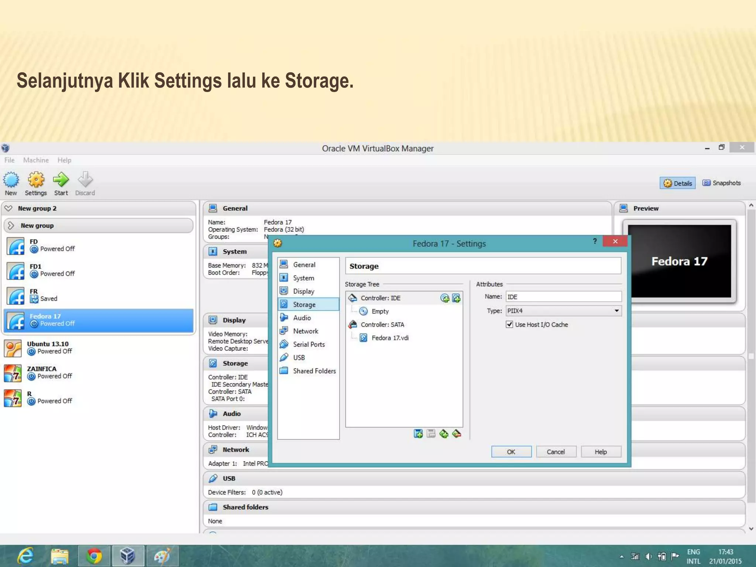Select the Empty optical drive icon
The image size is (756, 567).
pos(363,311)
